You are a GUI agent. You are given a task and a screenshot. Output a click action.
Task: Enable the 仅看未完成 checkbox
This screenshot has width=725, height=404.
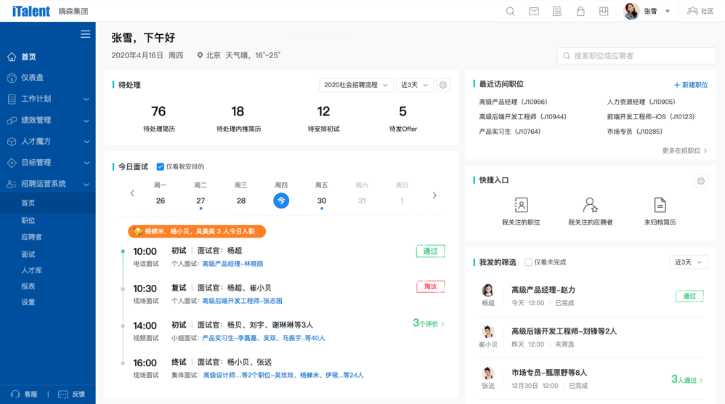click(528, 262)
